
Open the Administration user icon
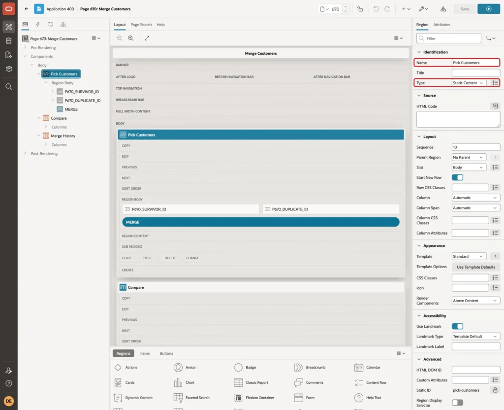coord(9,371)
